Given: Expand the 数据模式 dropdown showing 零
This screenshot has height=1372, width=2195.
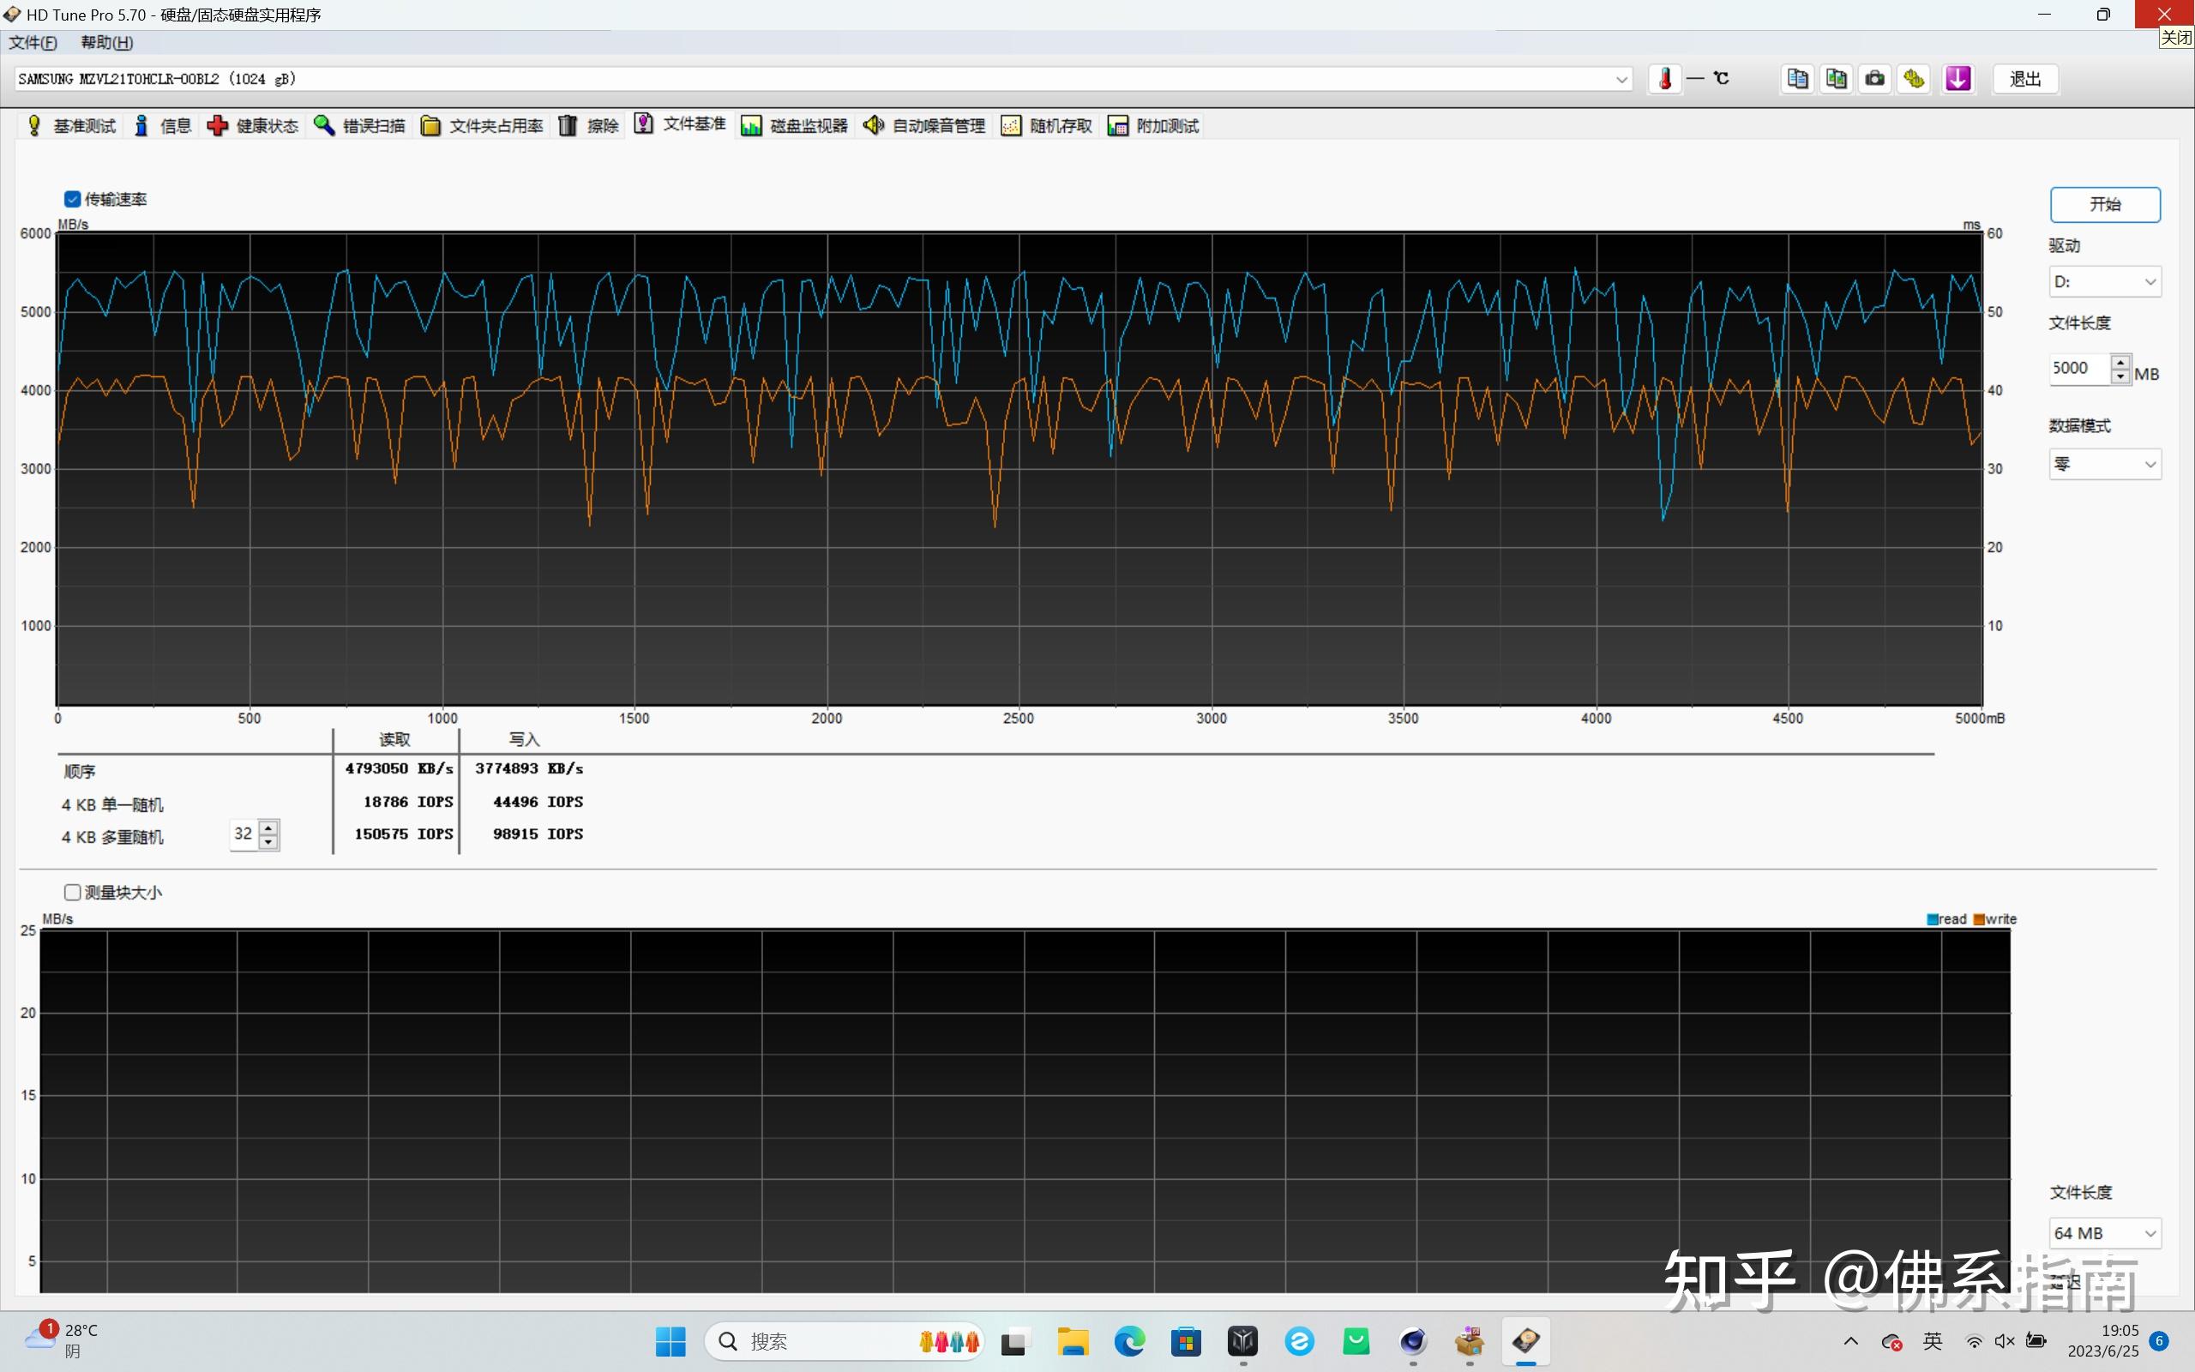Looking at the screenshot, I should (2104, 465).
